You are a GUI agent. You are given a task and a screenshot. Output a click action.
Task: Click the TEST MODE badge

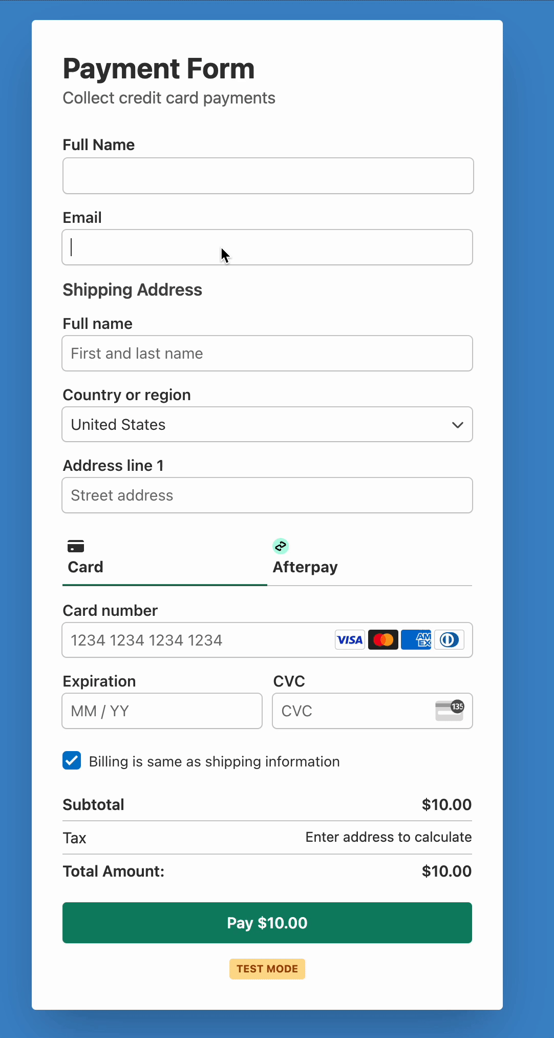[x=267, y=969]
